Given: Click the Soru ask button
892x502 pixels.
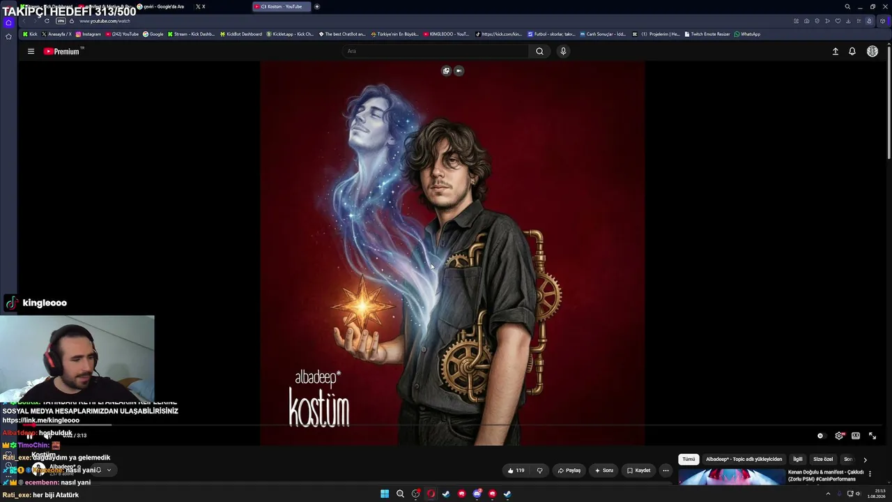Looking at the screenshot, I should tap(603, 471).
